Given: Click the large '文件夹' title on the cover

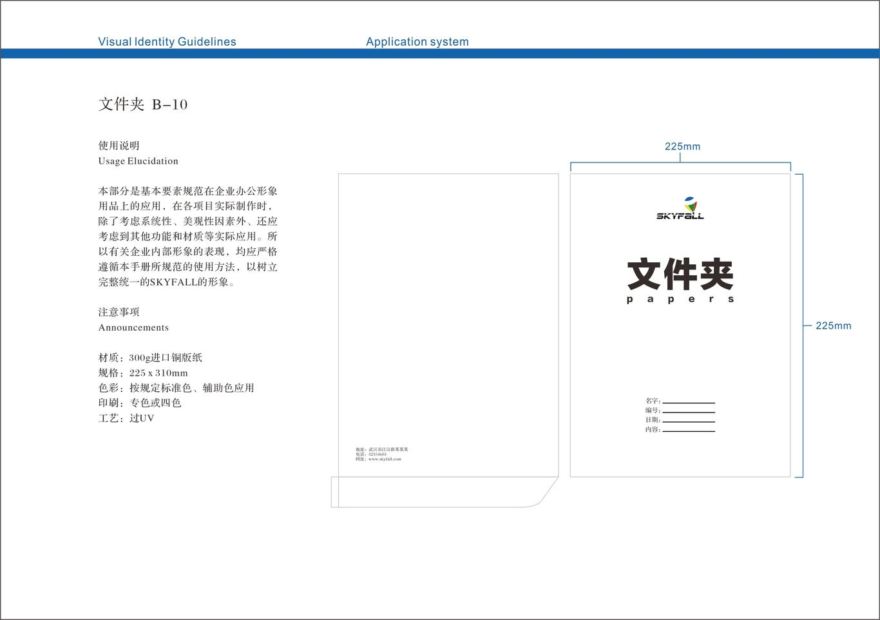Looking at the screenshot, I should [680, 275].
